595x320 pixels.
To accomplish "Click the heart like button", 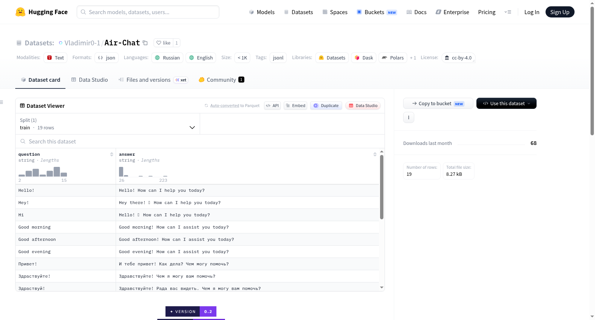I will pyautogui.click(x=163, y=43).
